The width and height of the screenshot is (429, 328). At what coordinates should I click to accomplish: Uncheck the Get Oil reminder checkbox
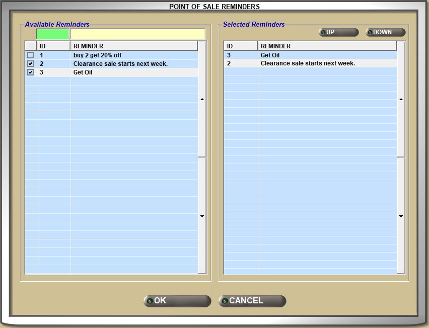click(31, 72)
